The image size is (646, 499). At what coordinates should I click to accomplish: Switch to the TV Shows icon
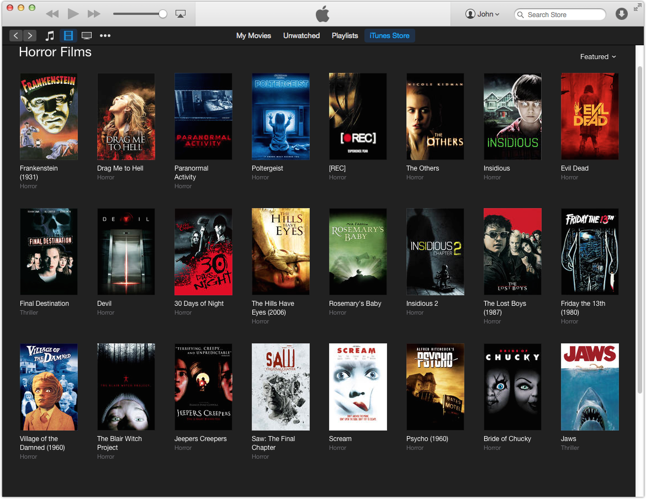[x=87, y=35]
